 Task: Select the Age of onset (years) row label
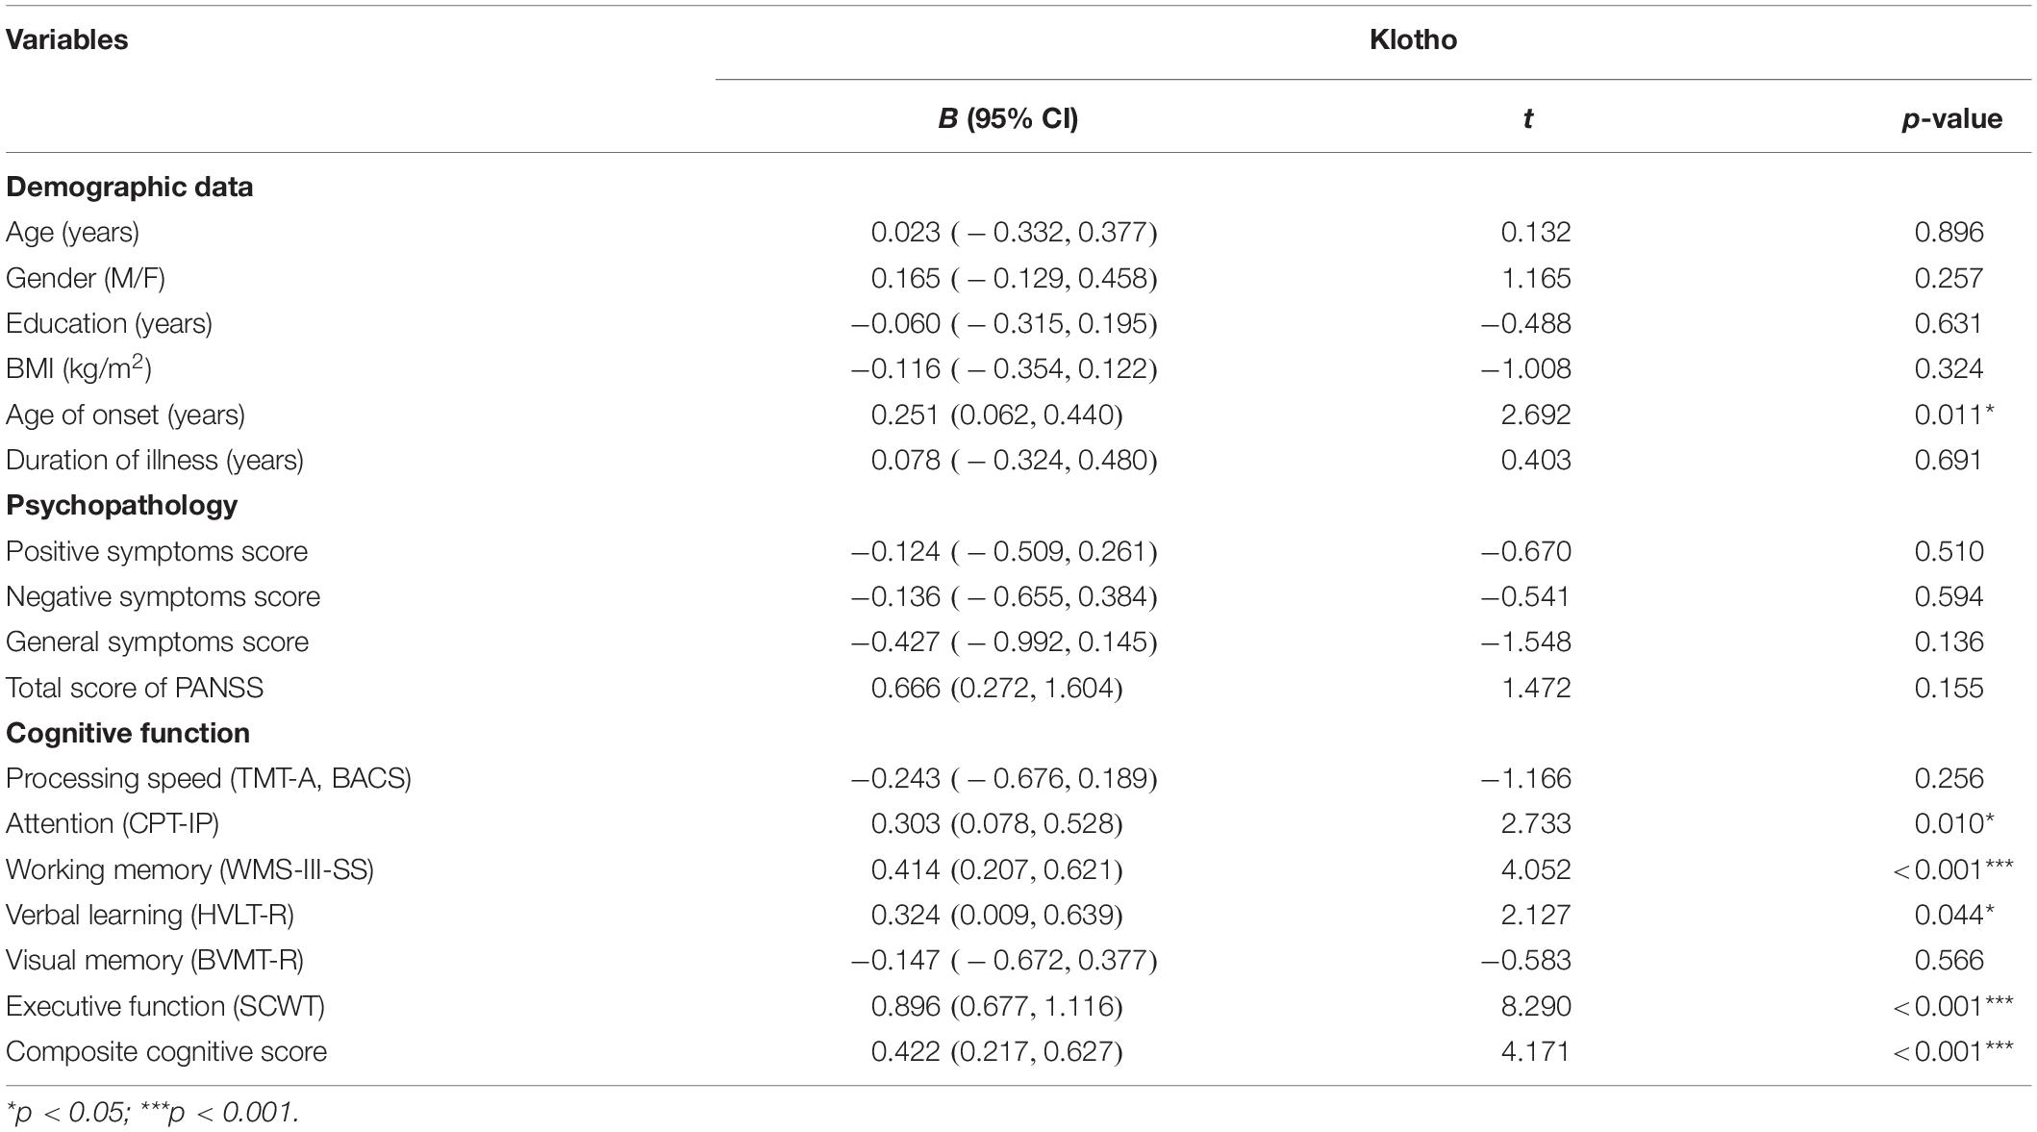click(125, 415)
